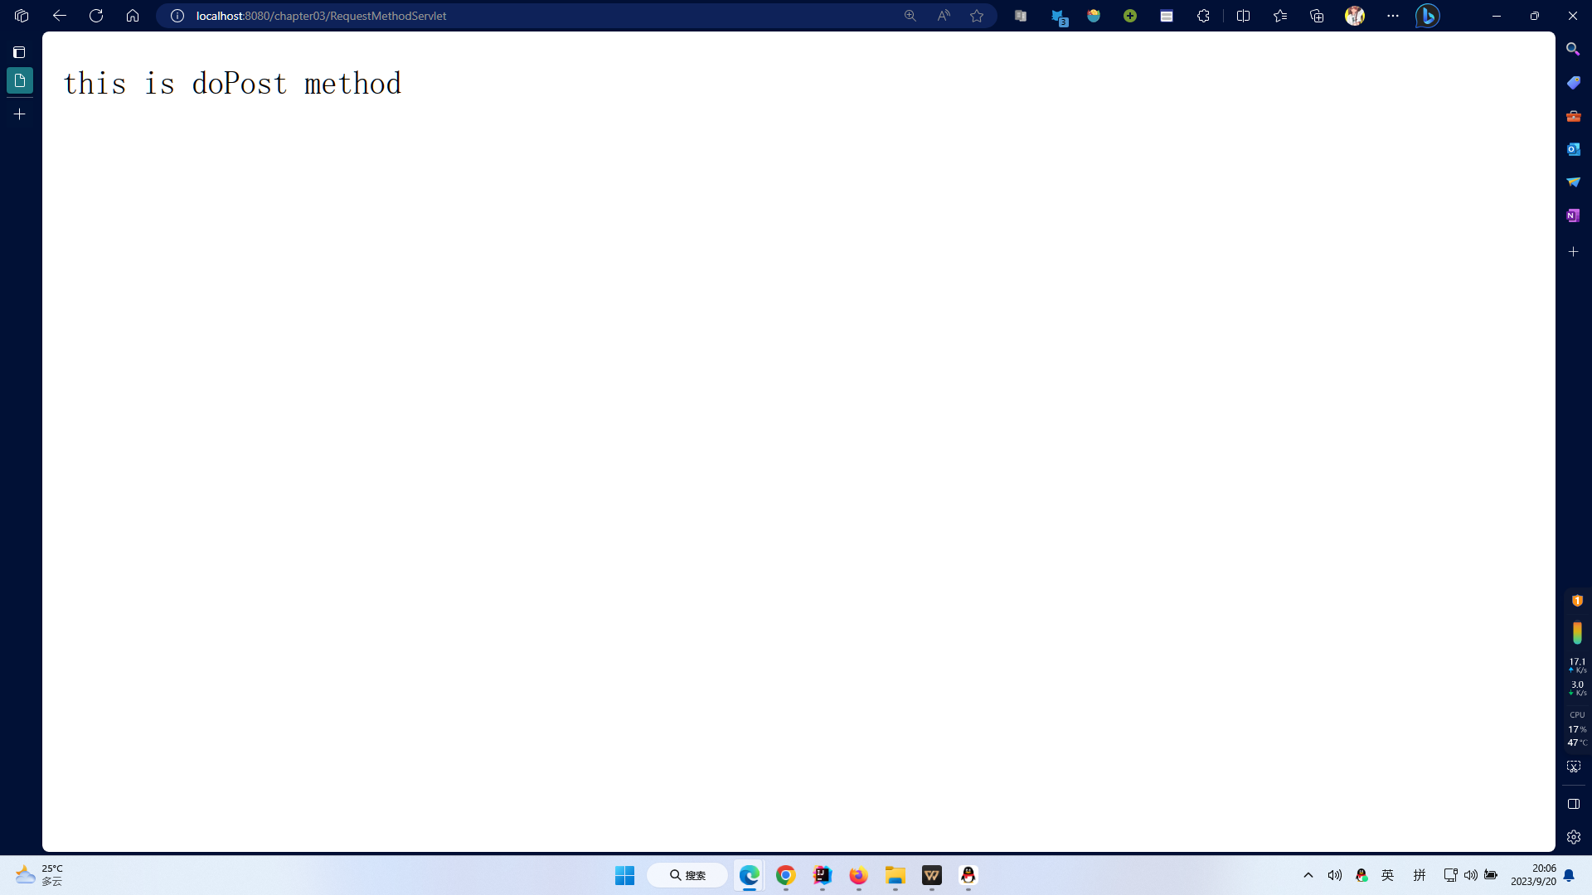Open Outlook in the Edge sidebar

[1573, 149]
